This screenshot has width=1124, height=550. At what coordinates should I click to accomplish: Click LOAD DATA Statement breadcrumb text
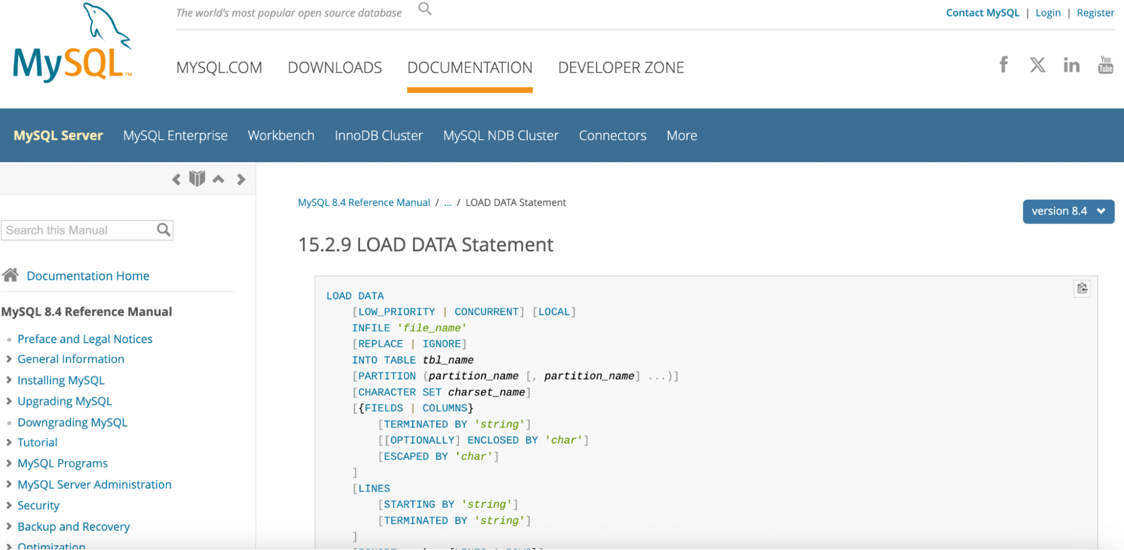pos(516,202)
